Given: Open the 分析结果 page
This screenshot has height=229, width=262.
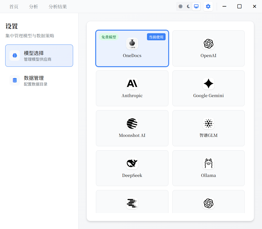Looking at the screenshot, I should coord(58,7).
